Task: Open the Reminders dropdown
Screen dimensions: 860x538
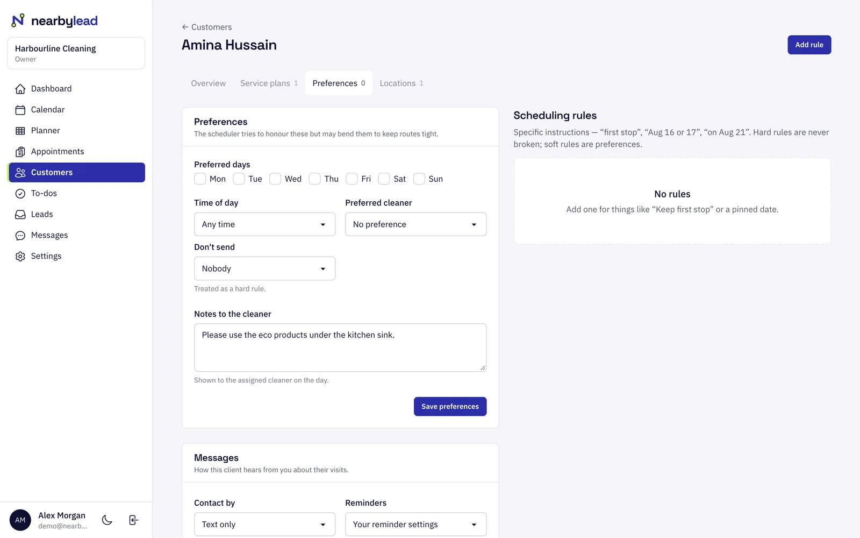Action: pyautogui.click(x=415, y=525)
